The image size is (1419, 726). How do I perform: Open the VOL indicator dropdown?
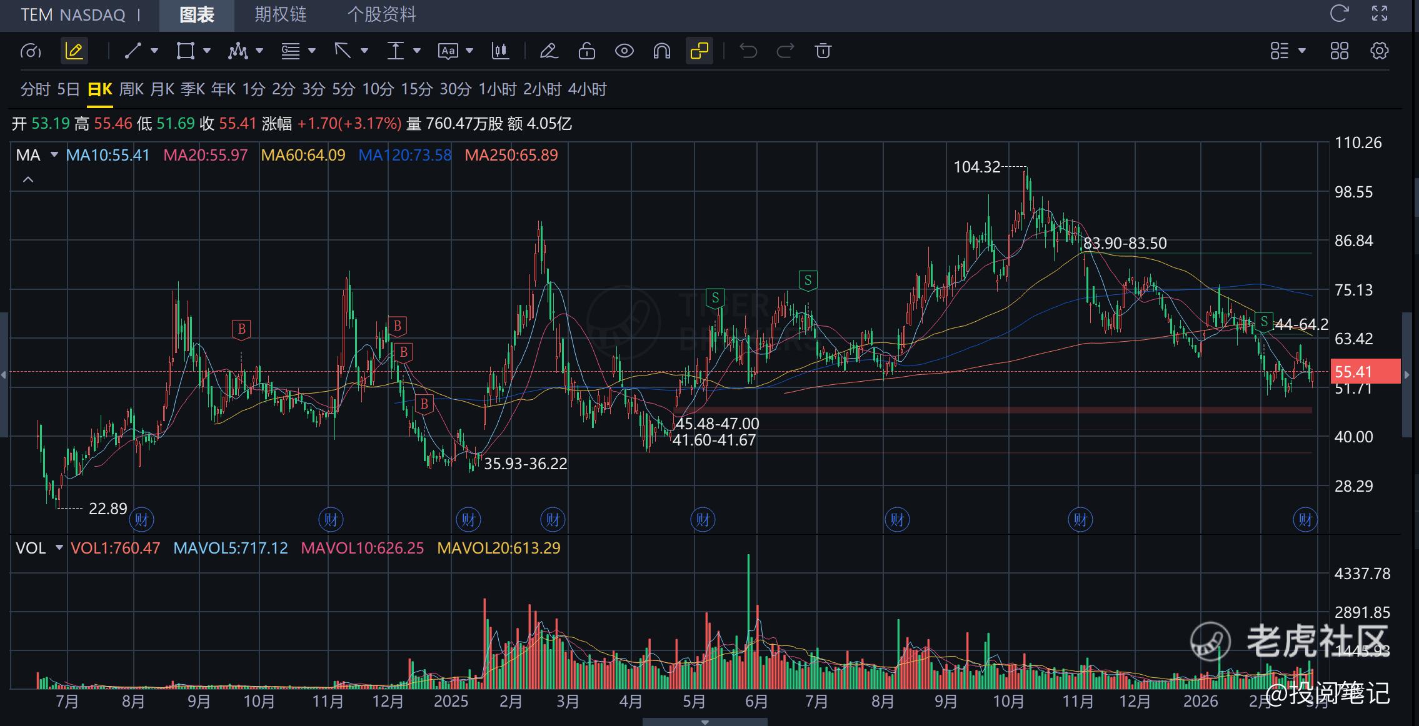[x=59, y=548]
